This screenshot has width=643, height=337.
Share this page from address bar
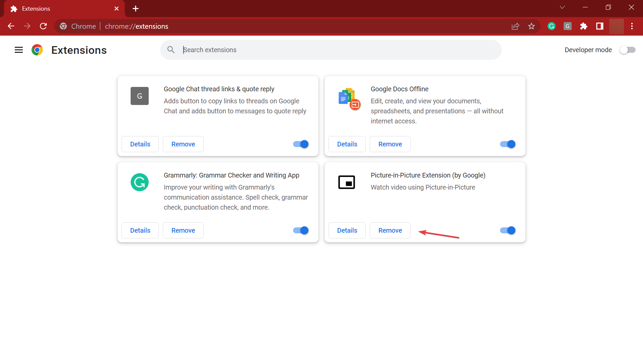(x=515, y=26)
